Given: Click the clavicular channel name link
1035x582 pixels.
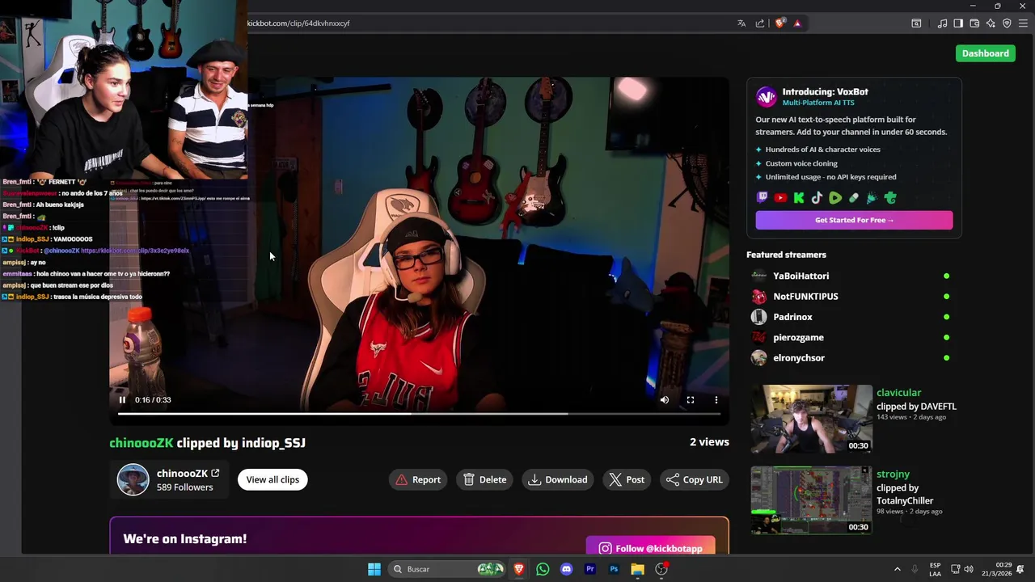Looking at the screenshot, I should (898, 393).
